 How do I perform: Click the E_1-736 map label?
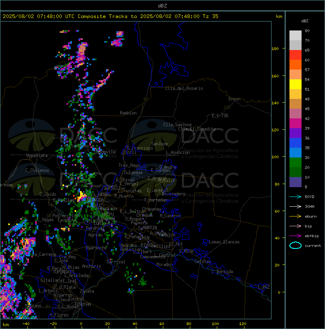[x=220, y=116]
